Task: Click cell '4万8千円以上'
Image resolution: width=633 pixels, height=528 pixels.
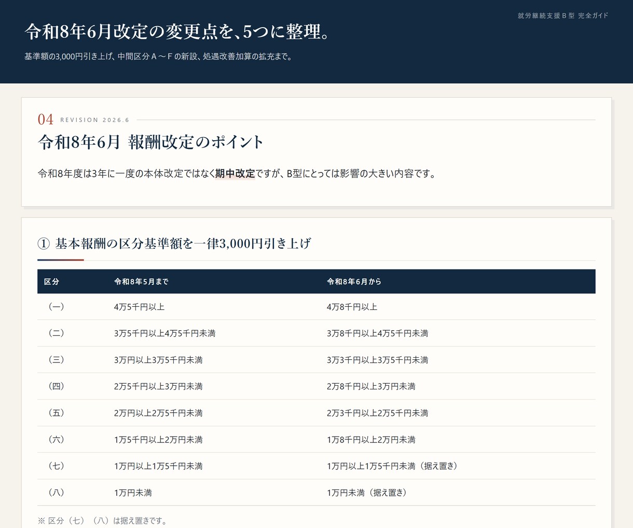Action: point(352,307)
